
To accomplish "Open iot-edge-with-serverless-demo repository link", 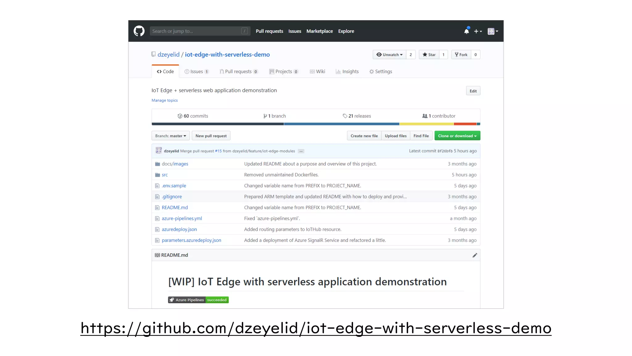I will (227, 54).
